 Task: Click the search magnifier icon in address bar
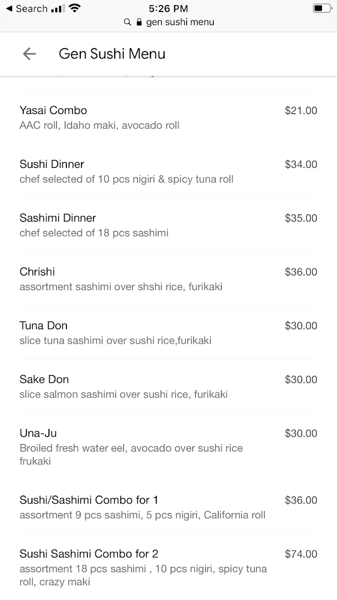128,22
